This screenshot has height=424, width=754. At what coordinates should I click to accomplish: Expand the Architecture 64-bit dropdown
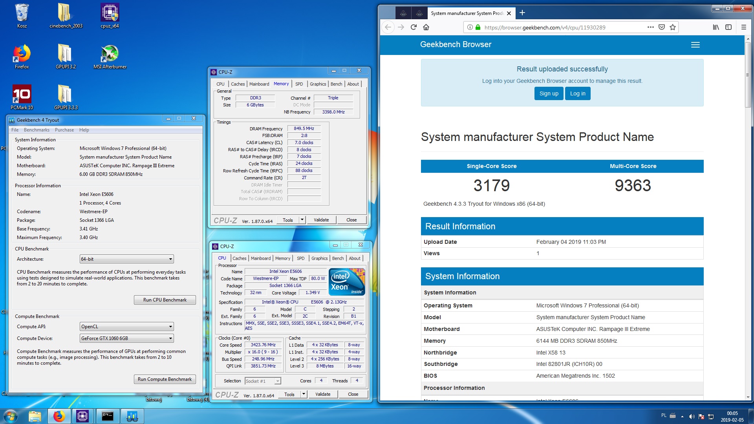coord(126,259)
